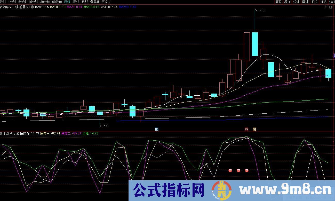Image resolution: width=335 pixels, height=201 pixels.
Task: Click the MA60: 8.11 label
Action: point(91,7)
